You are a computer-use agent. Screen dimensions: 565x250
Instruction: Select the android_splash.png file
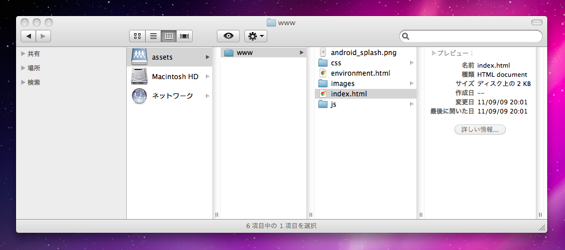363,52
